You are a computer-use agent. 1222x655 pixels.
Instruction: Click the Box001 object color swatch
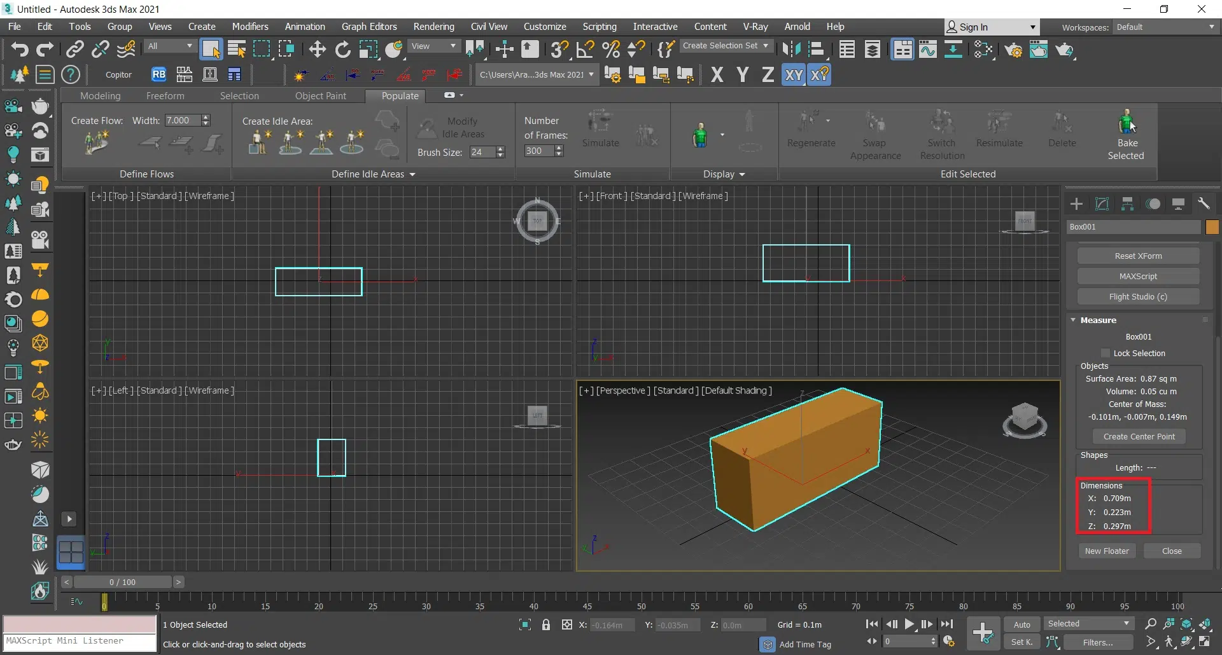pyautogui.click(x=1212, y=227)
